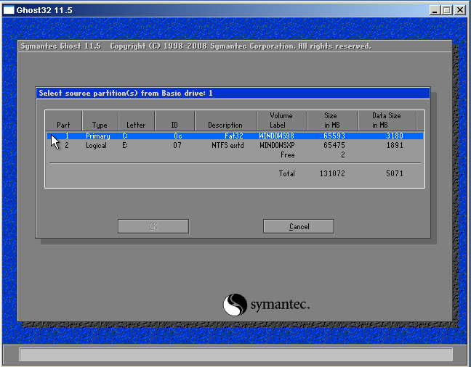This screenshot has width=471, height=367.
Task: Close the Ghost32 11.5 window
Action: 460,10
